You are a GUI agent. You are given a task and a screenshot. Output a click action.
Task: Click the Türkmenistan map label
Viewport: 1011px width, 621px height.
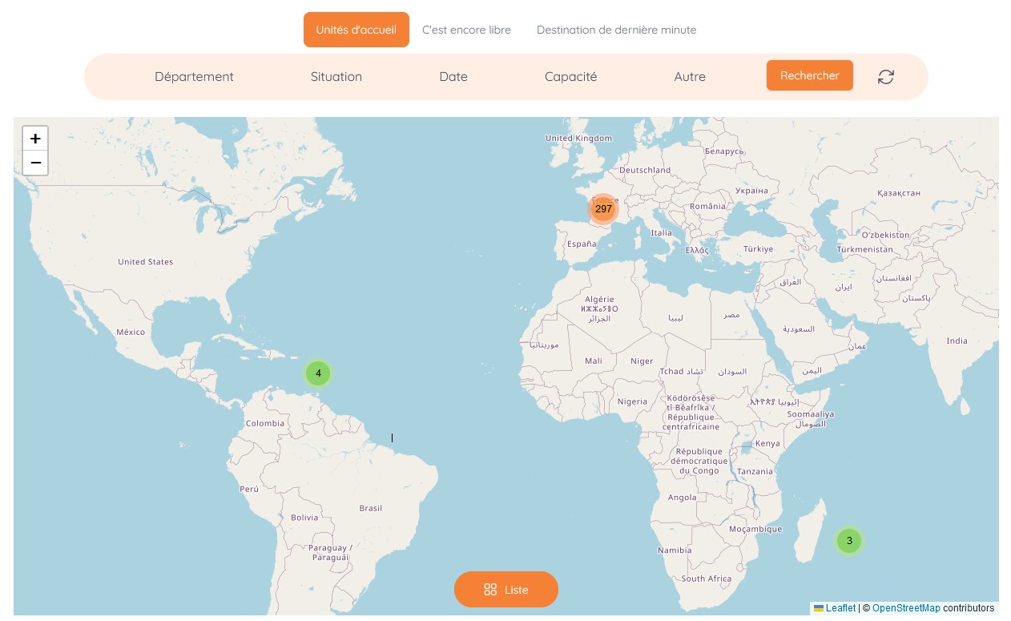pyautogui.click(x=864, y=249)
